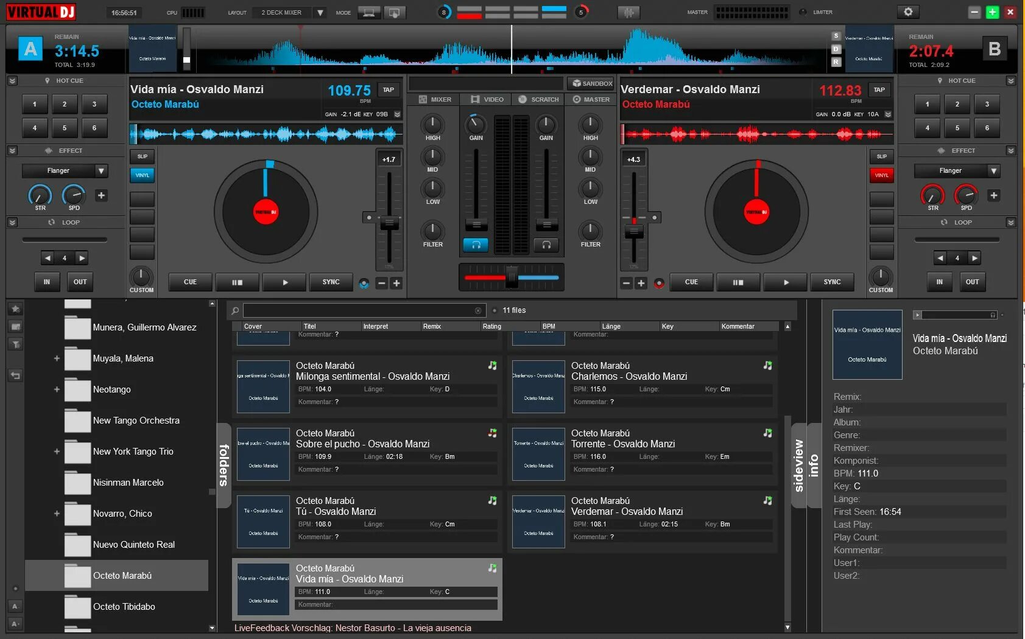Pause deck B with stutter button

click(738, 282)
